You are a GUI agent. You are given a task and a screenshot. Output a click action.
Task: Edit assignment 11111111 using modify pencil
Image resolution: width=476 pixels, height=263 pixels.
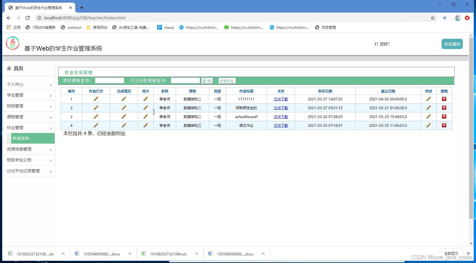[428, 99]
